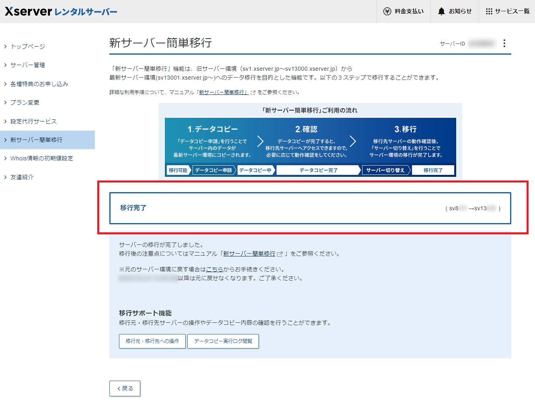Click the データコピー完了 step label
This screenshot has height=410, width=535.
318,170
